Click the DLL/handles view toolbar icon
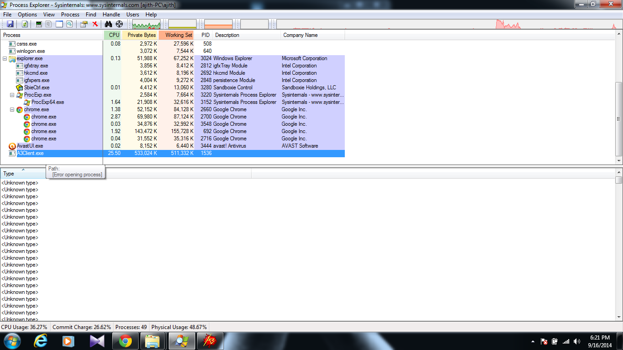The image size is (623, 350). (69, 24)
